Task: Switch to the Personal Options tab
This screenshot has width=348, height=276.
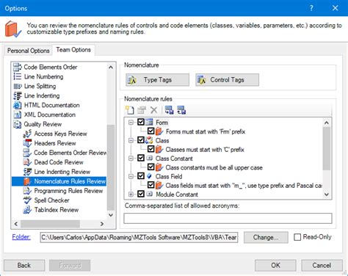Action: point(29,51)
